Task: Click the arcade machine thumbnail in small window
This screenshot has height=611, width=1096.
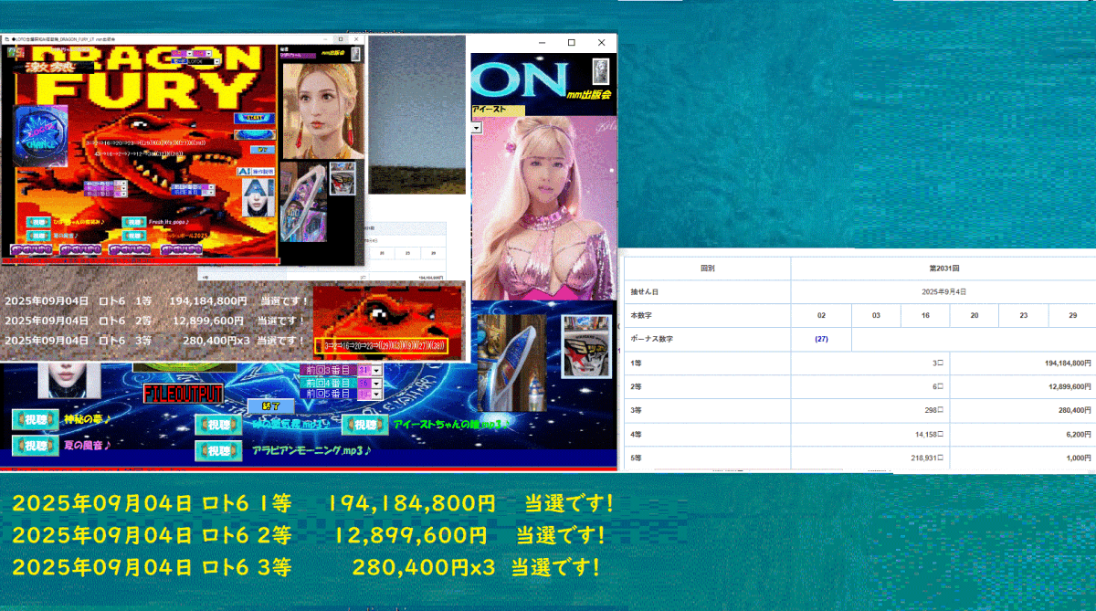Action: pos(303,202)
